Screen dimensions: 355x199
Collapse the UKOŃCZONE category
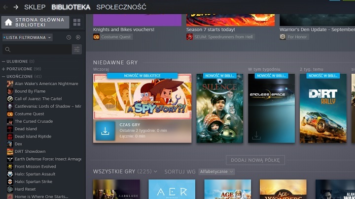(3, 77)
